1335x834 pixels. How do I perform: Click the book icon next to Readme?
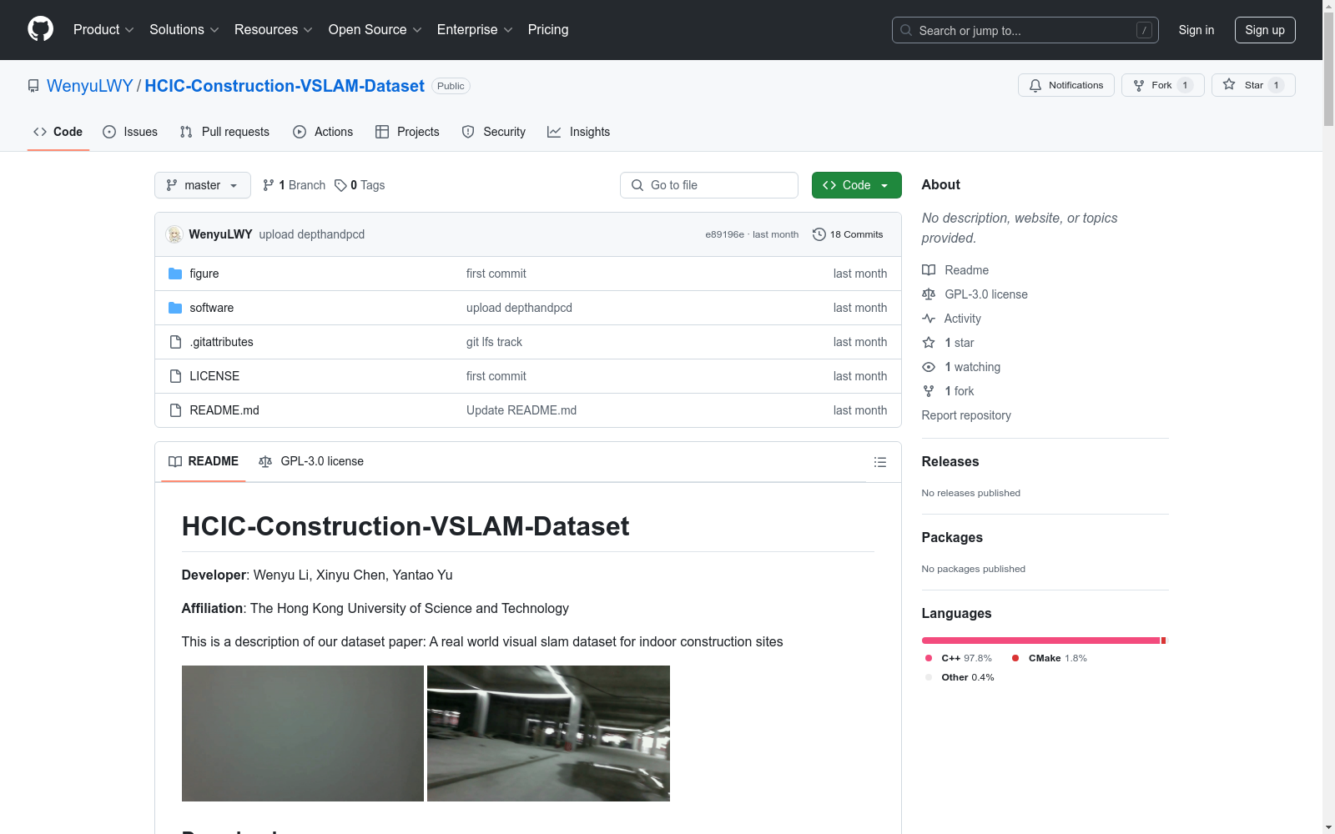(929, 270)
